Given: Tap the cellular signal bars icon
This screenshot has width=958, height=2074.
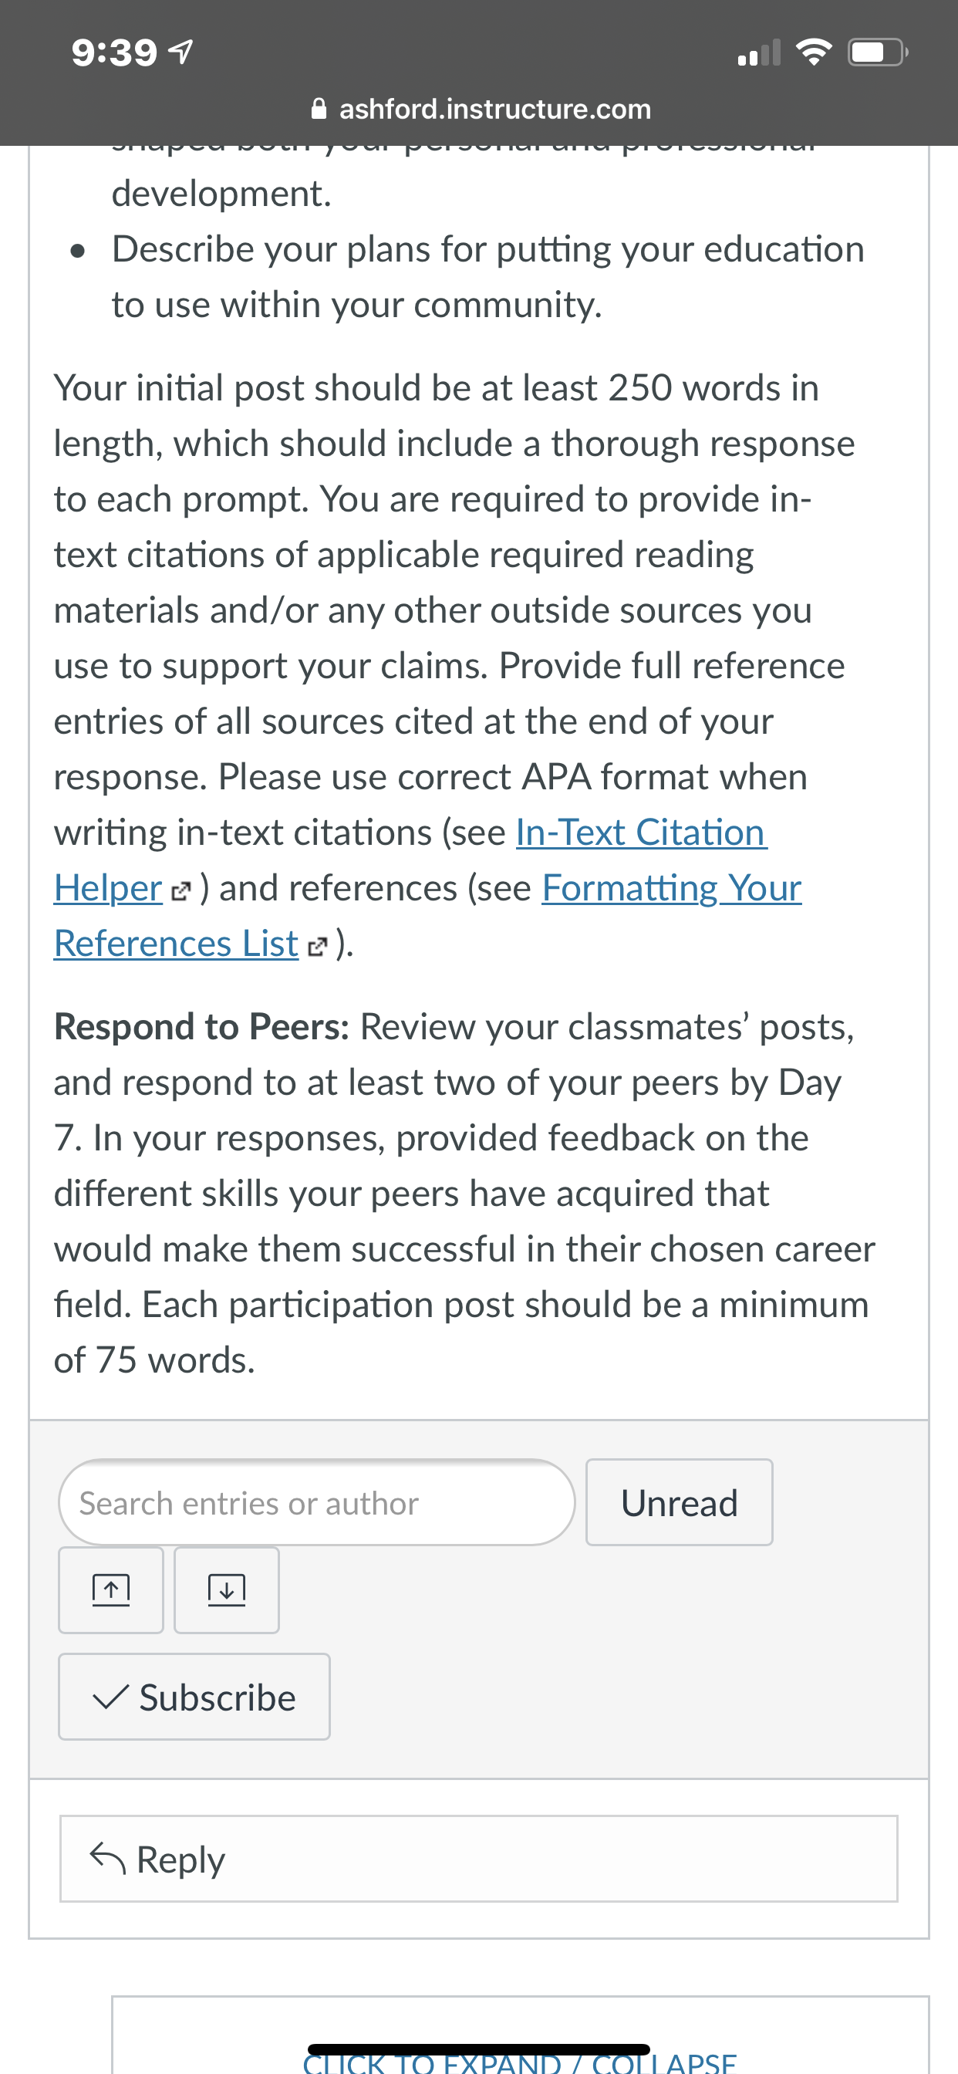Looking at the screenshot, I should 759,53.
